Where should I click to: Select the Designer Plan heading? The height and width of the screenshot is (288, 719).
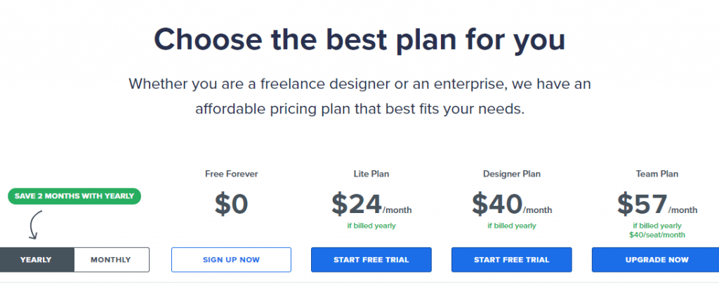(x=511, y=174)
